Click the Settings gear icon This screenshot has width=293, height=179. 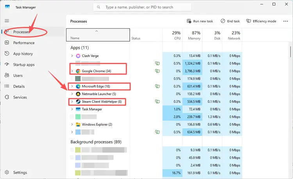coord(7,172)
